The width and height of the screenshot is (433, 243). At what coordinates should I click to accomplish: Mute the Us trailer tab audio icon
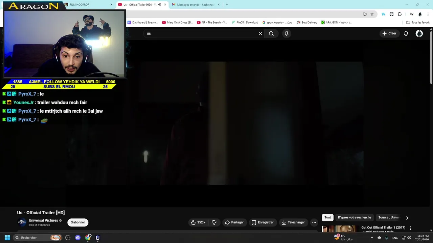click(160, 5)
